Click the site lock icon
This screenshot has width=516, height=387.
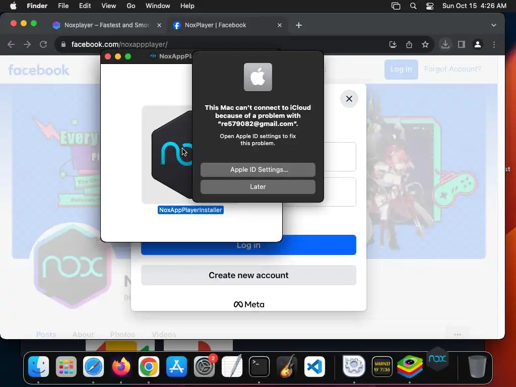point(63,44)
